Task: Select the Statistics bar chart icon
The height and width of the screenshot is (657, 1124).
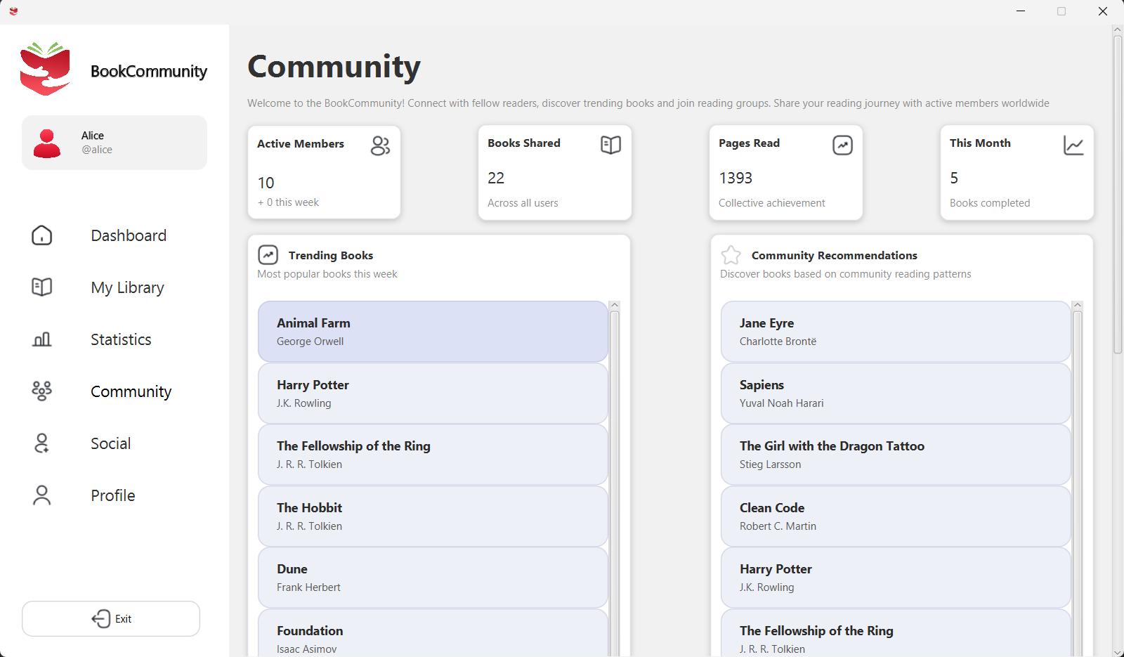Action: pyautogui.click(x=42, y=339)
